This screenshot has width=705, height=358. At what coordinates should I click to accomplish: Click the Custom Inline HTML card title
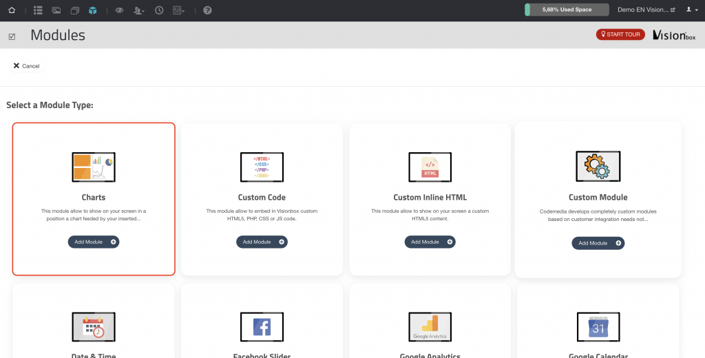pos(430,197)
